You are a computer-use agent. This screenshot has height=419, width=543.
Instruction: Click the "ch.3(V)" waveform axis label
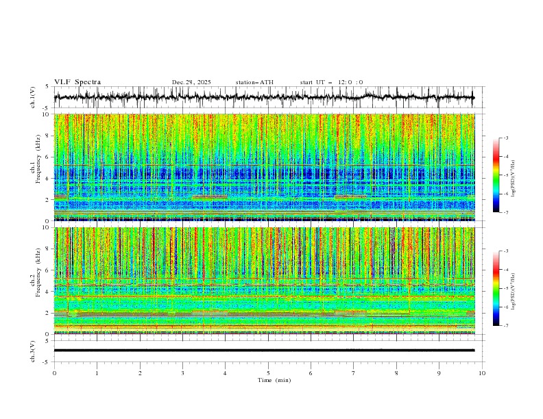[x=33, y=351]
